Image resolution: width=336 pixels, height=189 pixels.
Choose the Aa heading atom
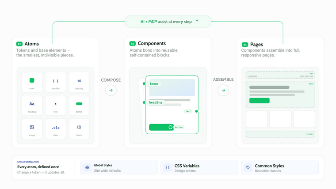[x=32, y=106]
